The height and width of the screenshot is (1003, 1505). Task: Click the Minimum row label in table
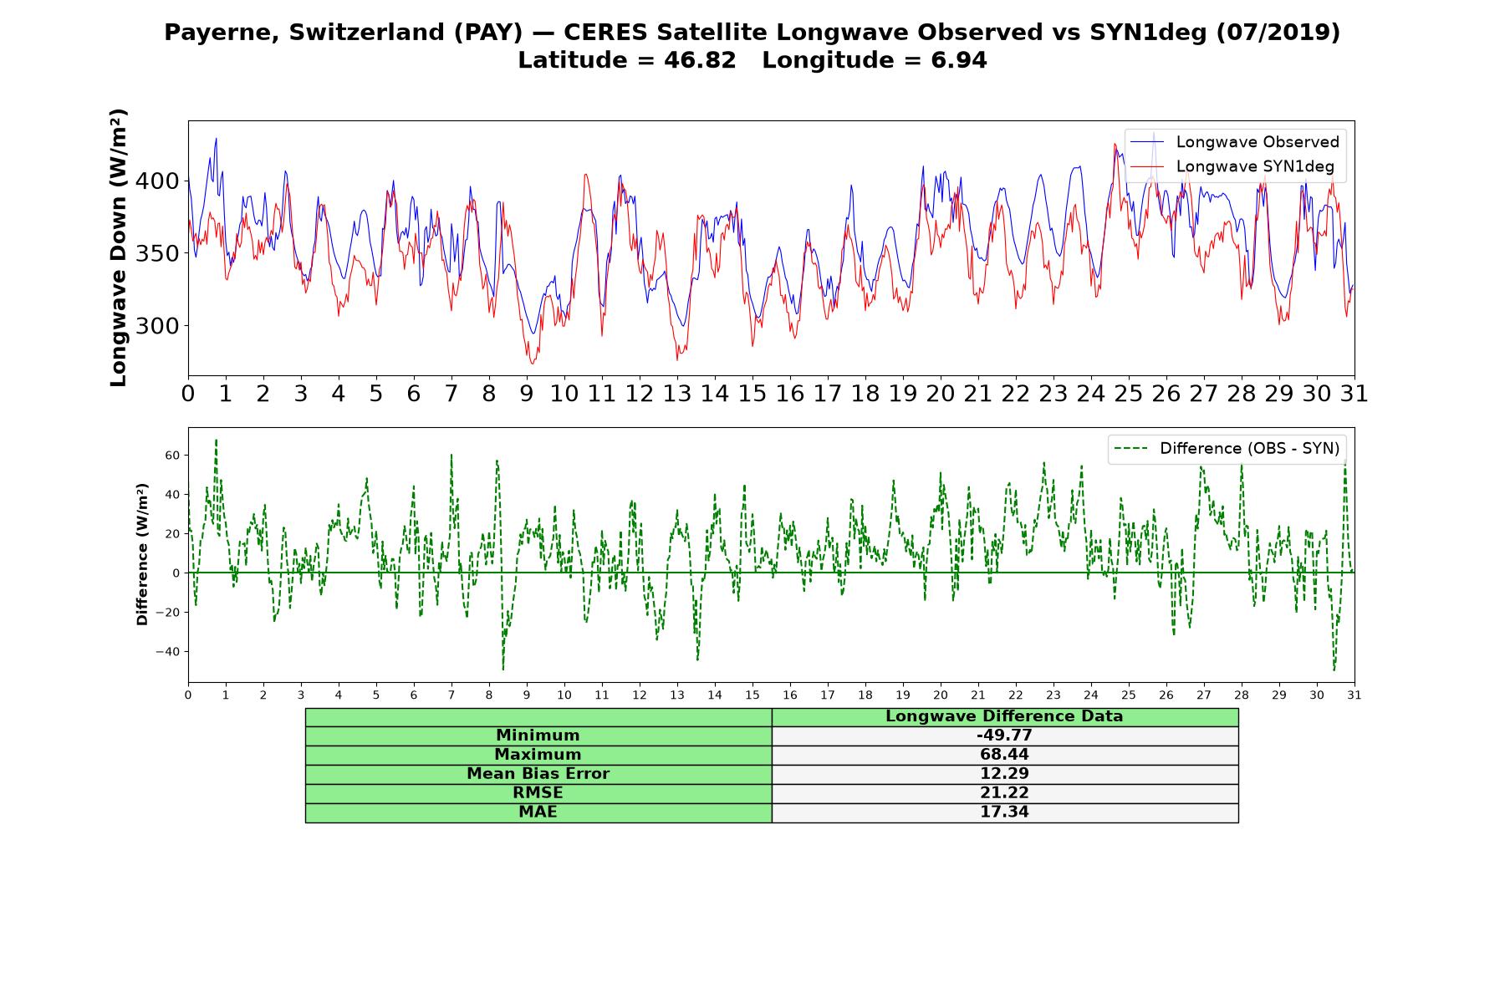538,736
